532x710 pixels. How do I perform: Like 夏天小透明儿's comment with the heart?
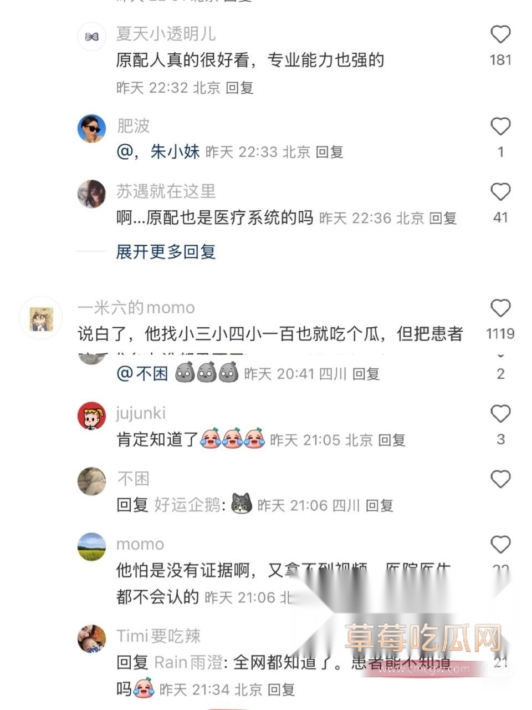tap(500, 34)
